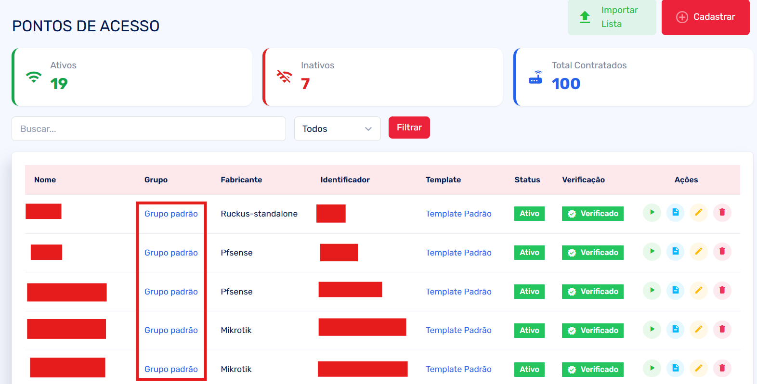Select the Ativos summary card
Screen dimensions: 757x384
click(x=132, y=77)
